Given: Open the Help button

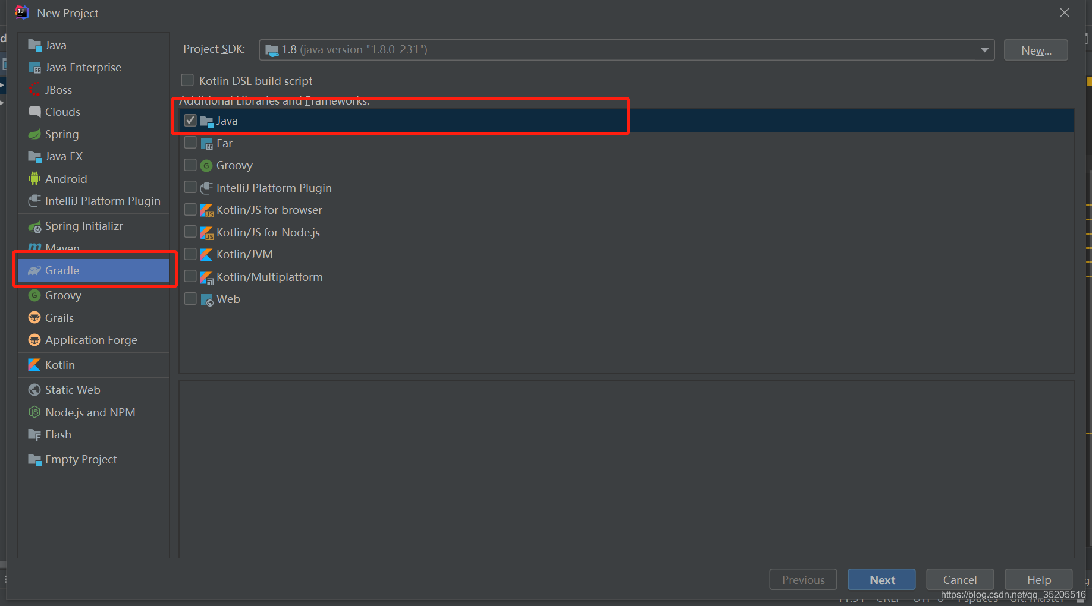Looking at the screenshot, I should 1038,580.
